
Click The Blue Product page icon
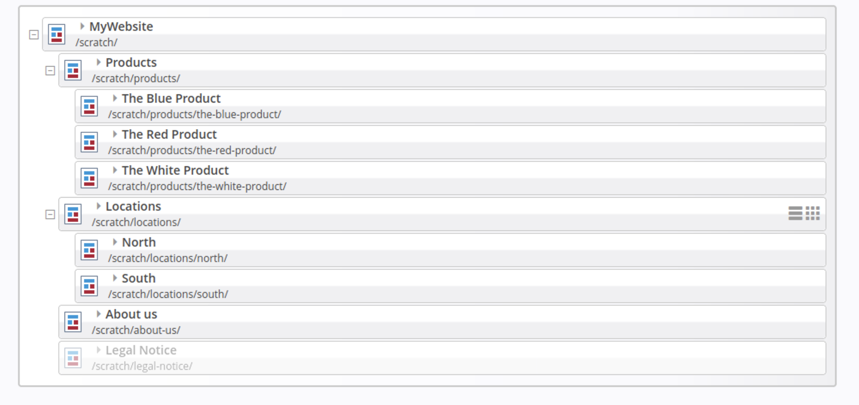click(x=89, y=106)
